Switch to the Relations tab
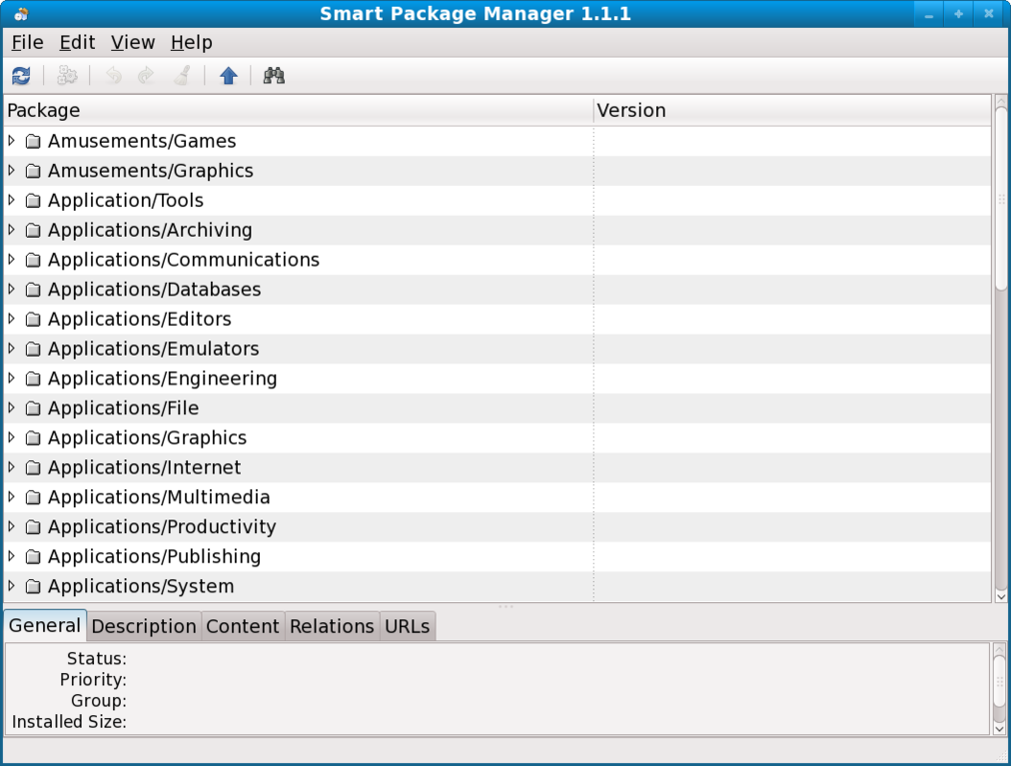This screenshot has width=1011, height=766. pyautogui.click(x=332, y=626)
